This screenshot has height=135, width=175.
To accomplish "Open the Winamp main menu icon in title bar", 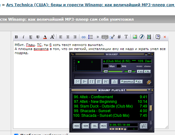I will point(72,54).
